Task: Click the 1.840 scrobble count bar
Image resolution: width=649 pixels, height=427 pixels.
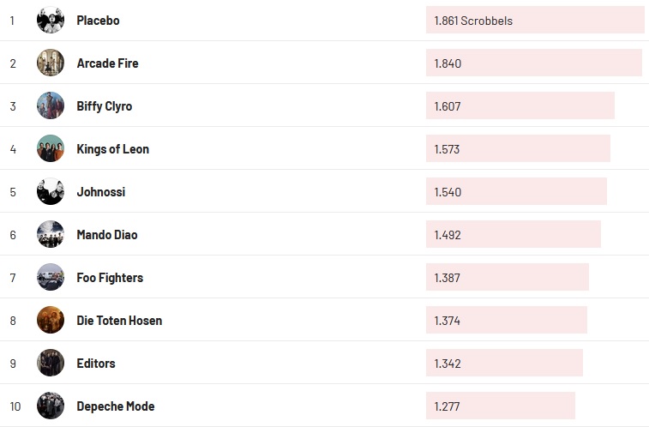Action: pyautogui.click(x=533, y=63)
